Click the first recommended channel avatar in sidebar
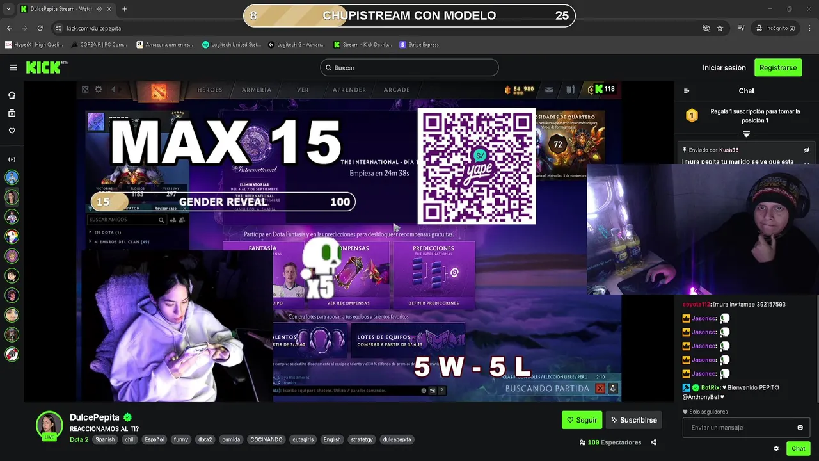 [x=12, y=177]
